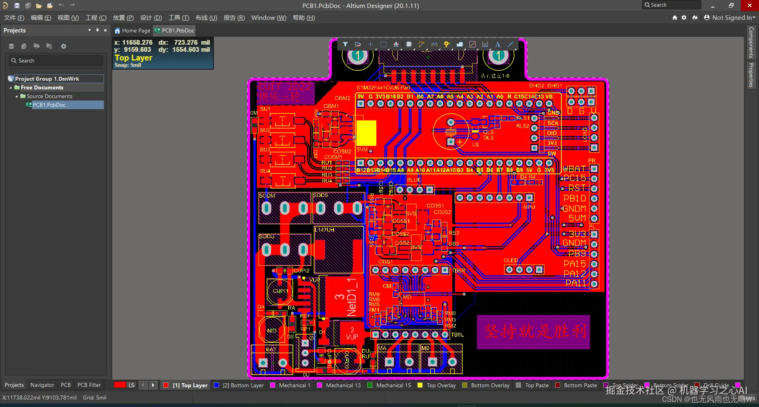Select the place string text tool
759x407 pixels.
(498, 44)
